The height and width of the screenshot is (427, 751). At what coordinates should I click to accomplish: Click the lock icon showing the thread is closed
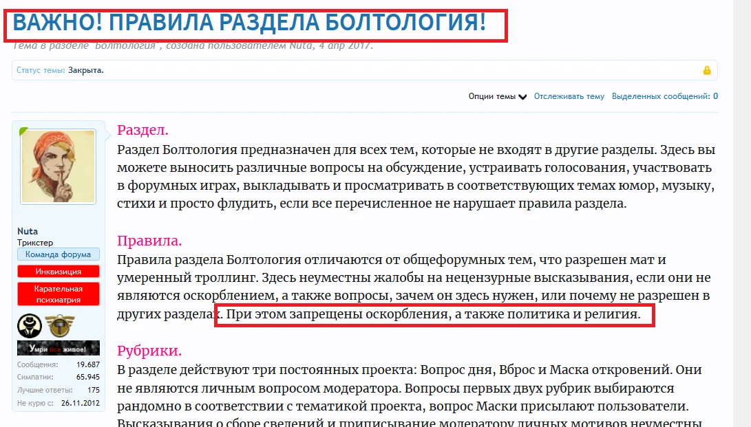[706, 69]
